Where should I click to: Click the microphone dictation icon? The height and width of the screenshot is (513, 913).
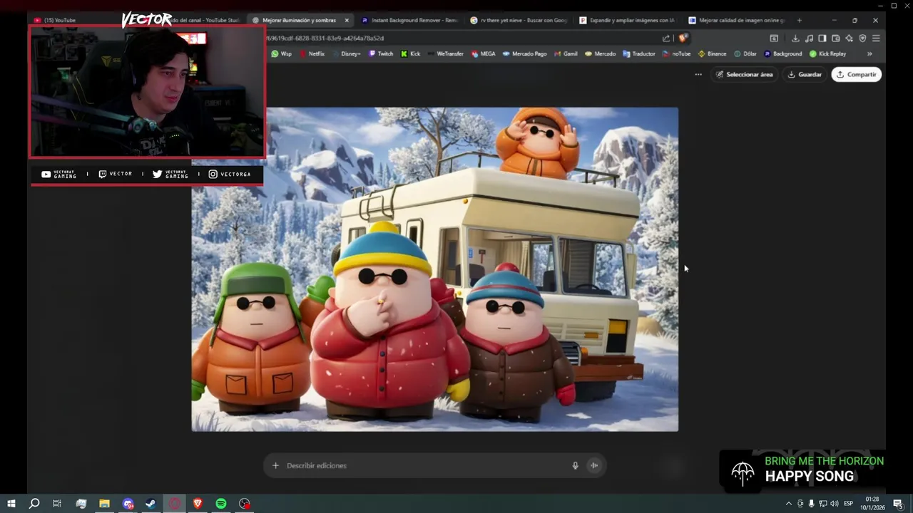(575, 466)
